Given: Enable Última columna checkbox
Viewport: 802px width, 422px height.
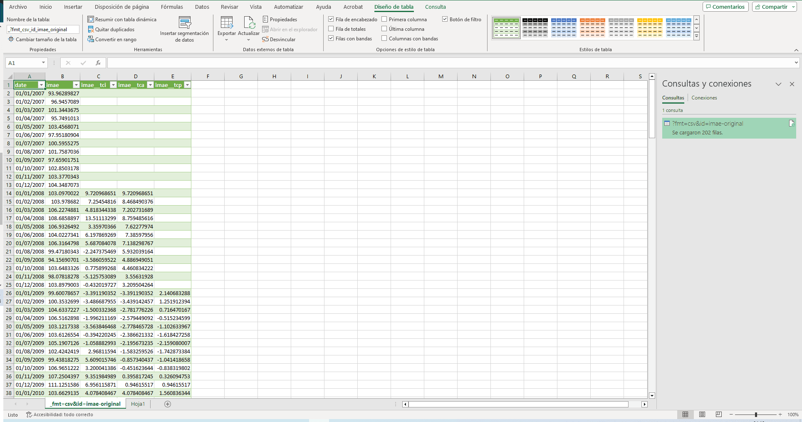Looking at the screenshot, I should coord(384,29).
